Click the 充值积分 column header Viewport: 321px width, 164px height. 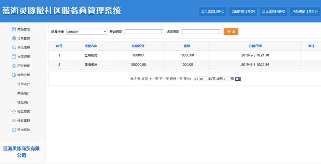tap(138, 46)
